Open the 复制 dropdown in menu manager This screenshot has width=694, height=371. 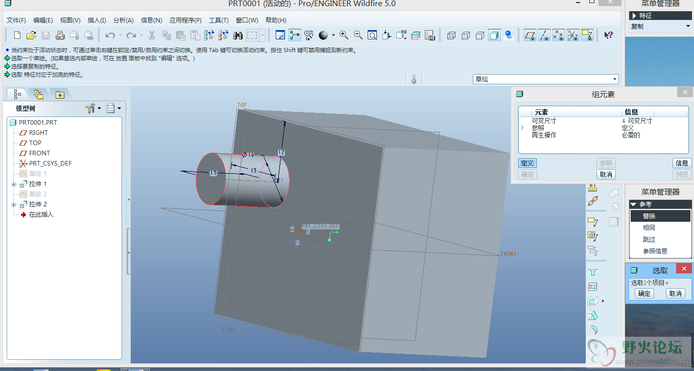pos(660,27)
